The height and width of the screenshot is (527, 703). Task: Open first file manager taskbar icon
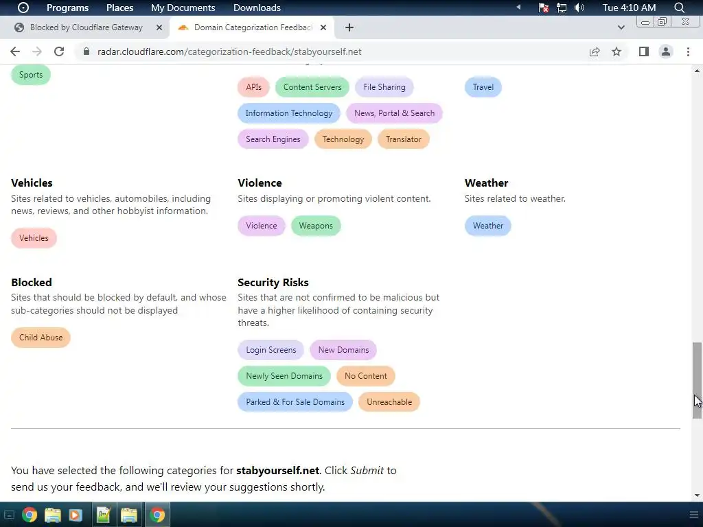pyautogui.click(x=52, y=515)
